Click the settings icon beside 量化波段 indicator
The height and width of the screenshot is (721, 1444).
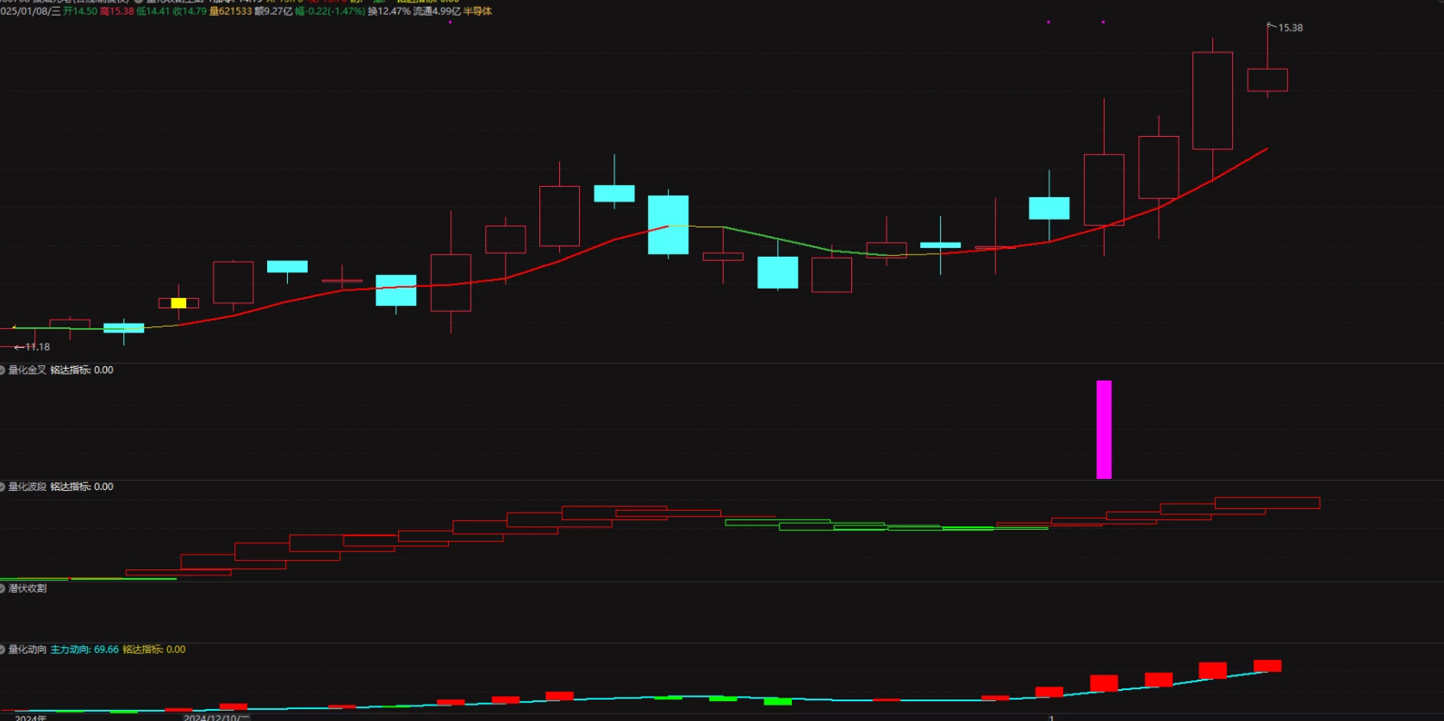pyautogui.click(x=3, y=487)
